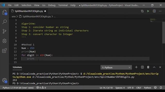Image resolution: width=165 pixels, height=92 pixels.
Task: Open the Selection menu
Action: 26,5
